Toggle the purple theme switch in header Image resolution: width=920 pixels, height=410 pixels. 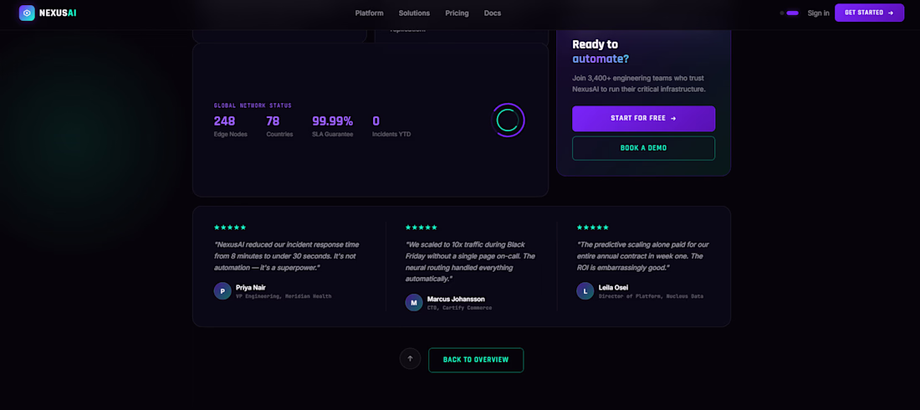point(792,13)
